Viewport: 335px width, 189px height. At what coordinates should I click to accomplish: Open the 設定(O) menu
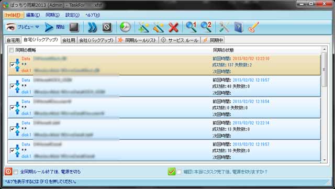point(72,15)
